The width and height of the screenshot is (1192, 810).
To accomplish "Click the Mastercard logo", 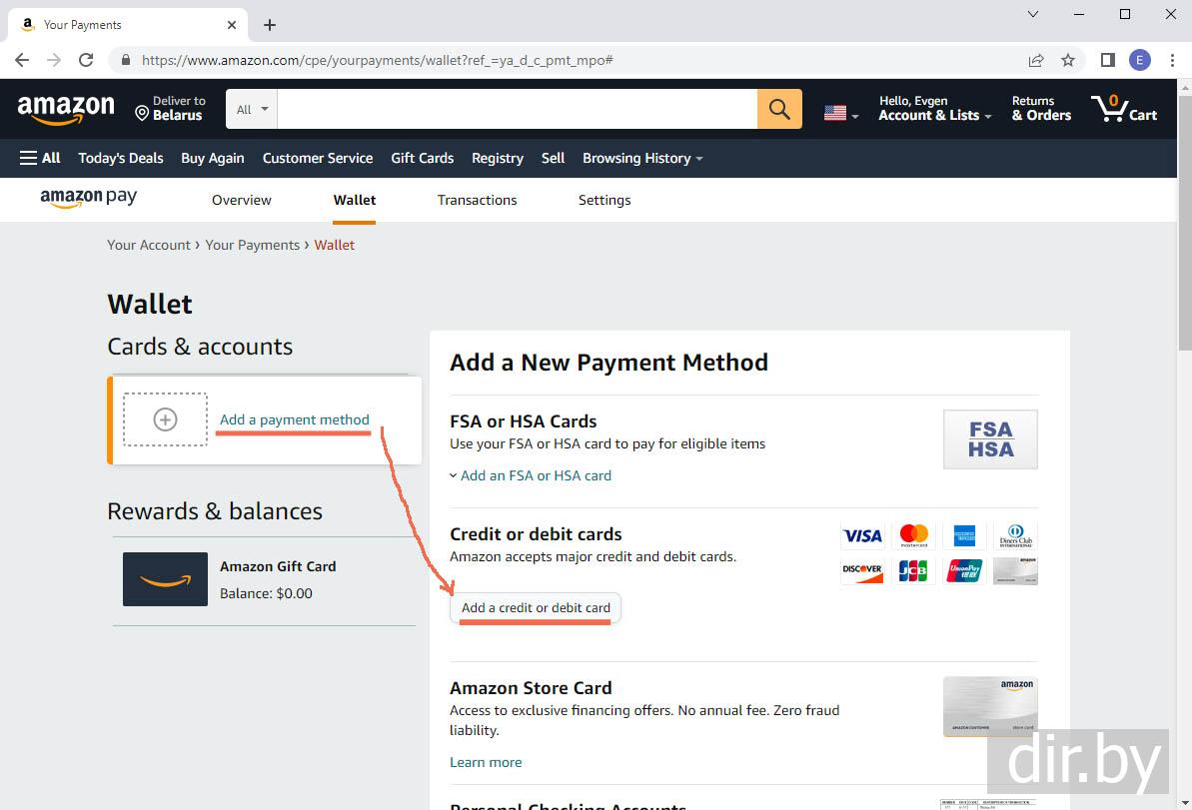I will pos(914,535).
